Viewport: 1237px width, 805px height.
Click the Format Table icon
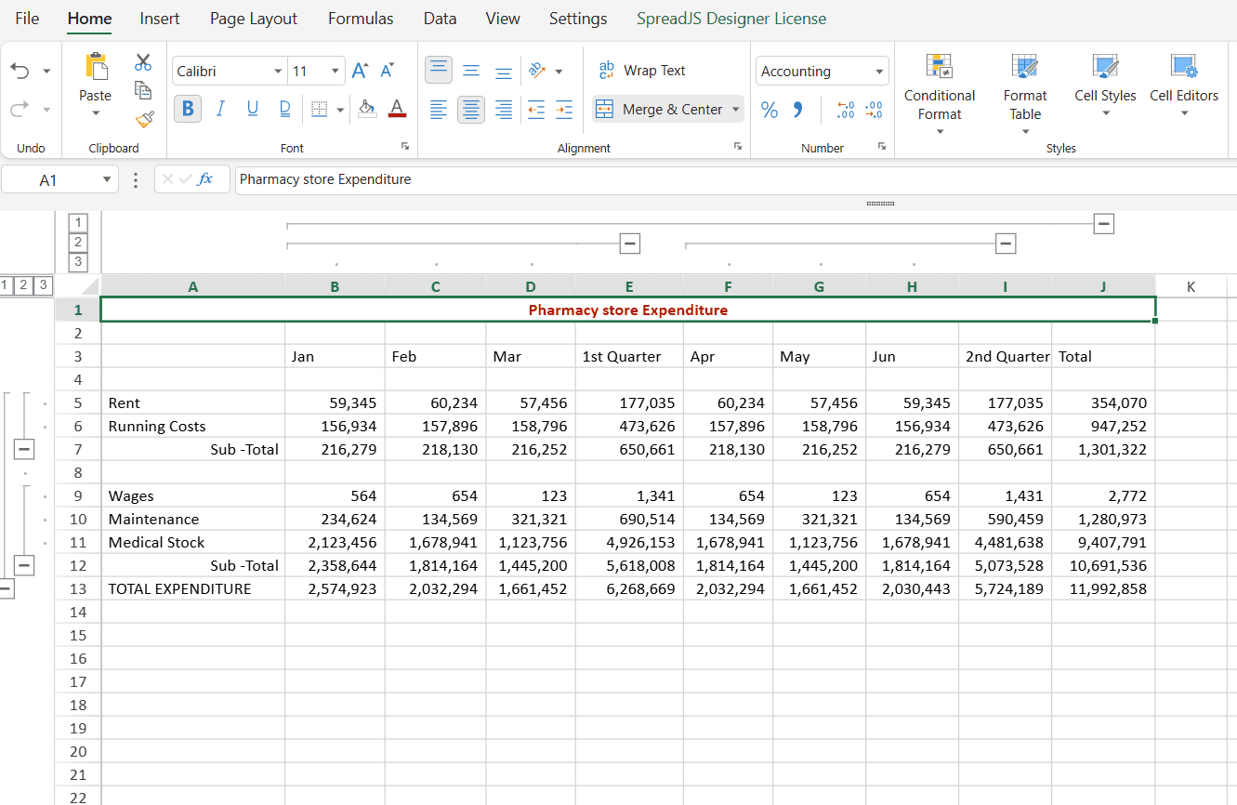[1025, 67]
